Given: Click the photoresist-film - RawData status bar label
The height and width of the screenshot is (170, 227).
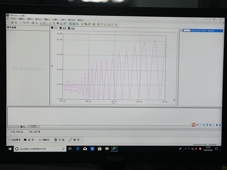Looking at the screenshot, I should point(205,144).
